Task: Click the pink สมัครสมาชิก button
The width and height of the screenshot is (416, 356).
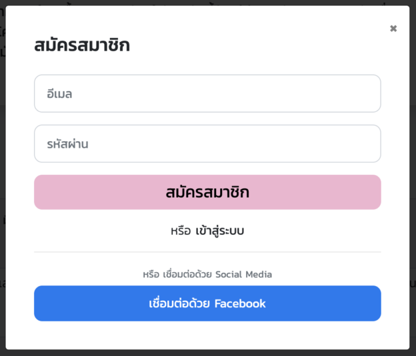Action: (207, 192)
